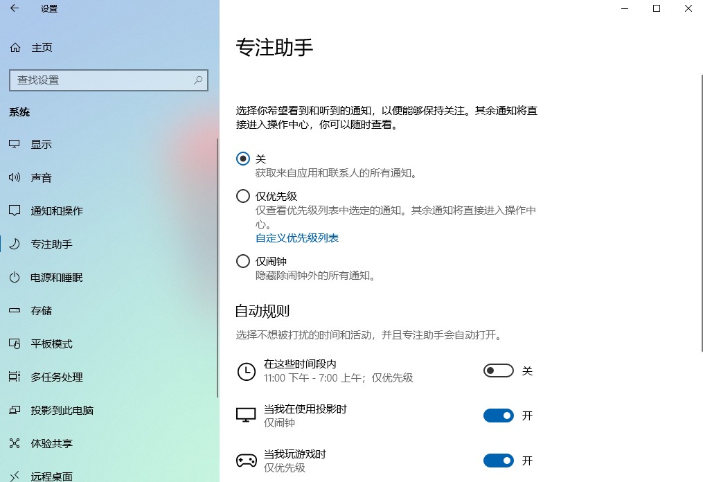Click the Find a setting (查找设置) search box
The height and width of the screenshot is (482, 703).
(x=100, y=80)
